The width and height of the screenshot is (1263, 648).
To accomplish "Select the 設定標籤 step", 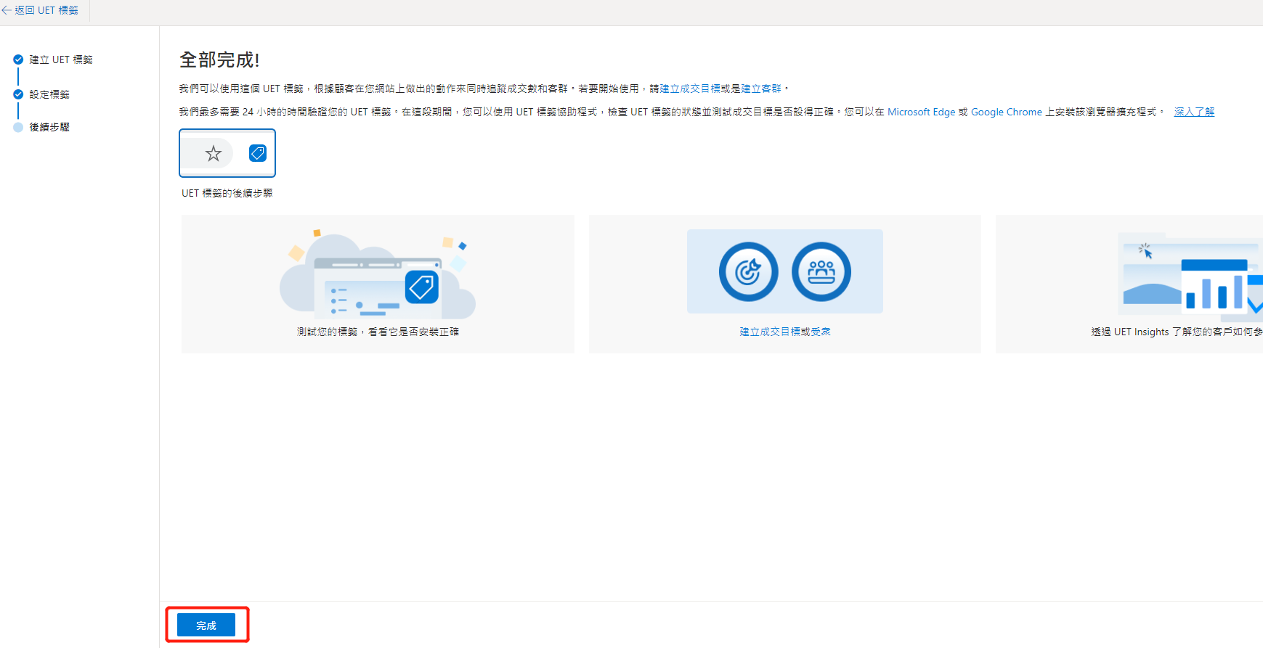I will click(49, 94).
